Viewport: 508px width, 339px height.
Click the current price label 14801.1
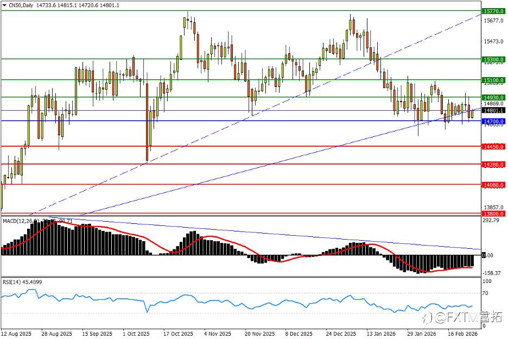pos(494,111)
